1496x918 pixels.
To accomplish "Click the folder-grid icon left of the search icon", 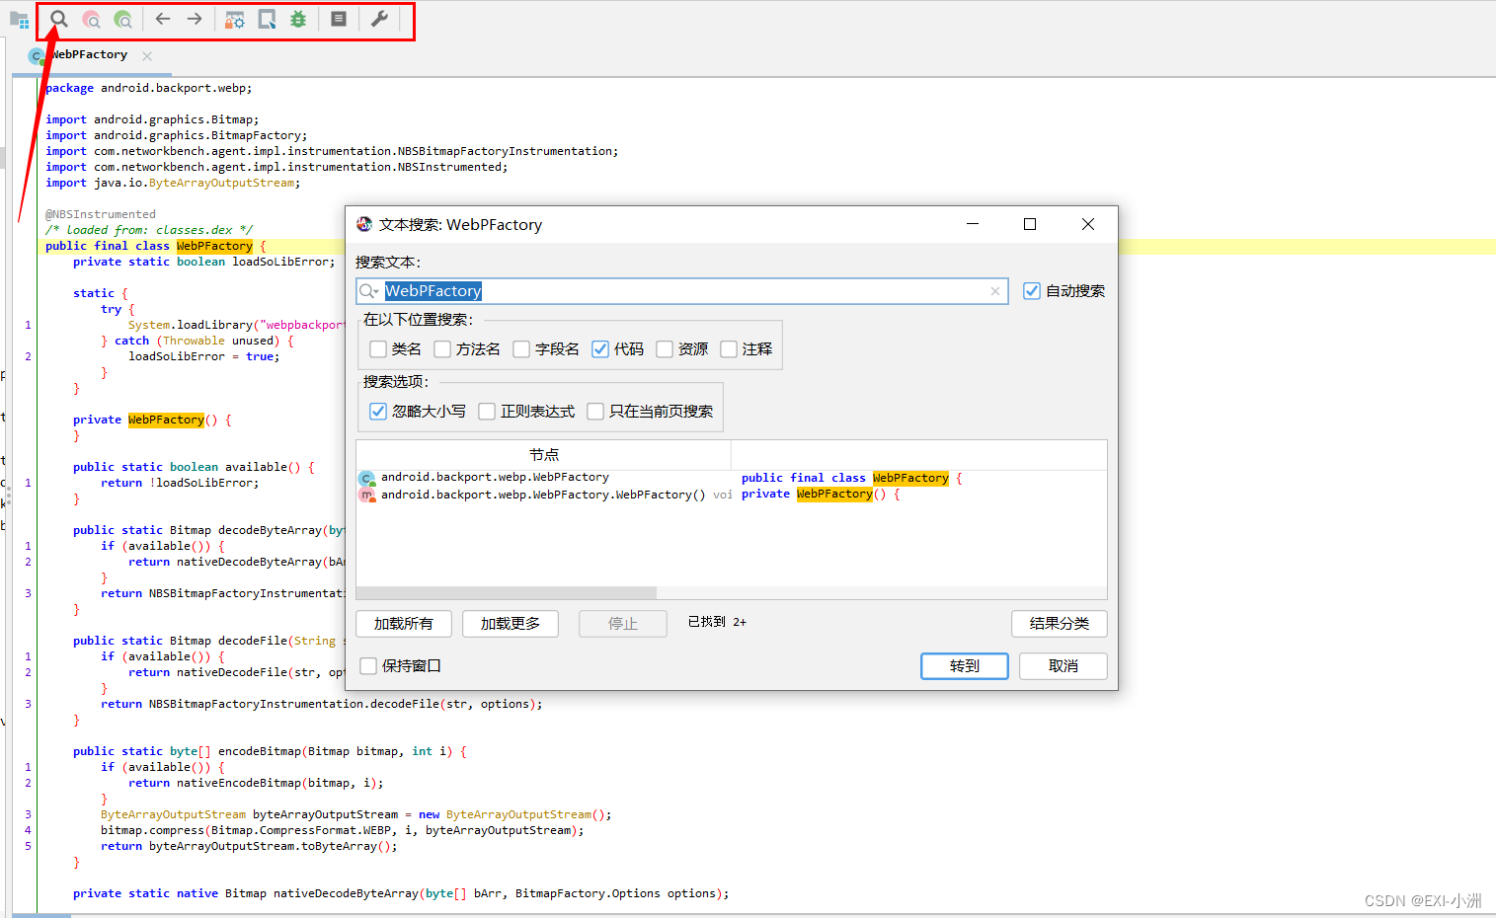I will click(x=19, y=20).
